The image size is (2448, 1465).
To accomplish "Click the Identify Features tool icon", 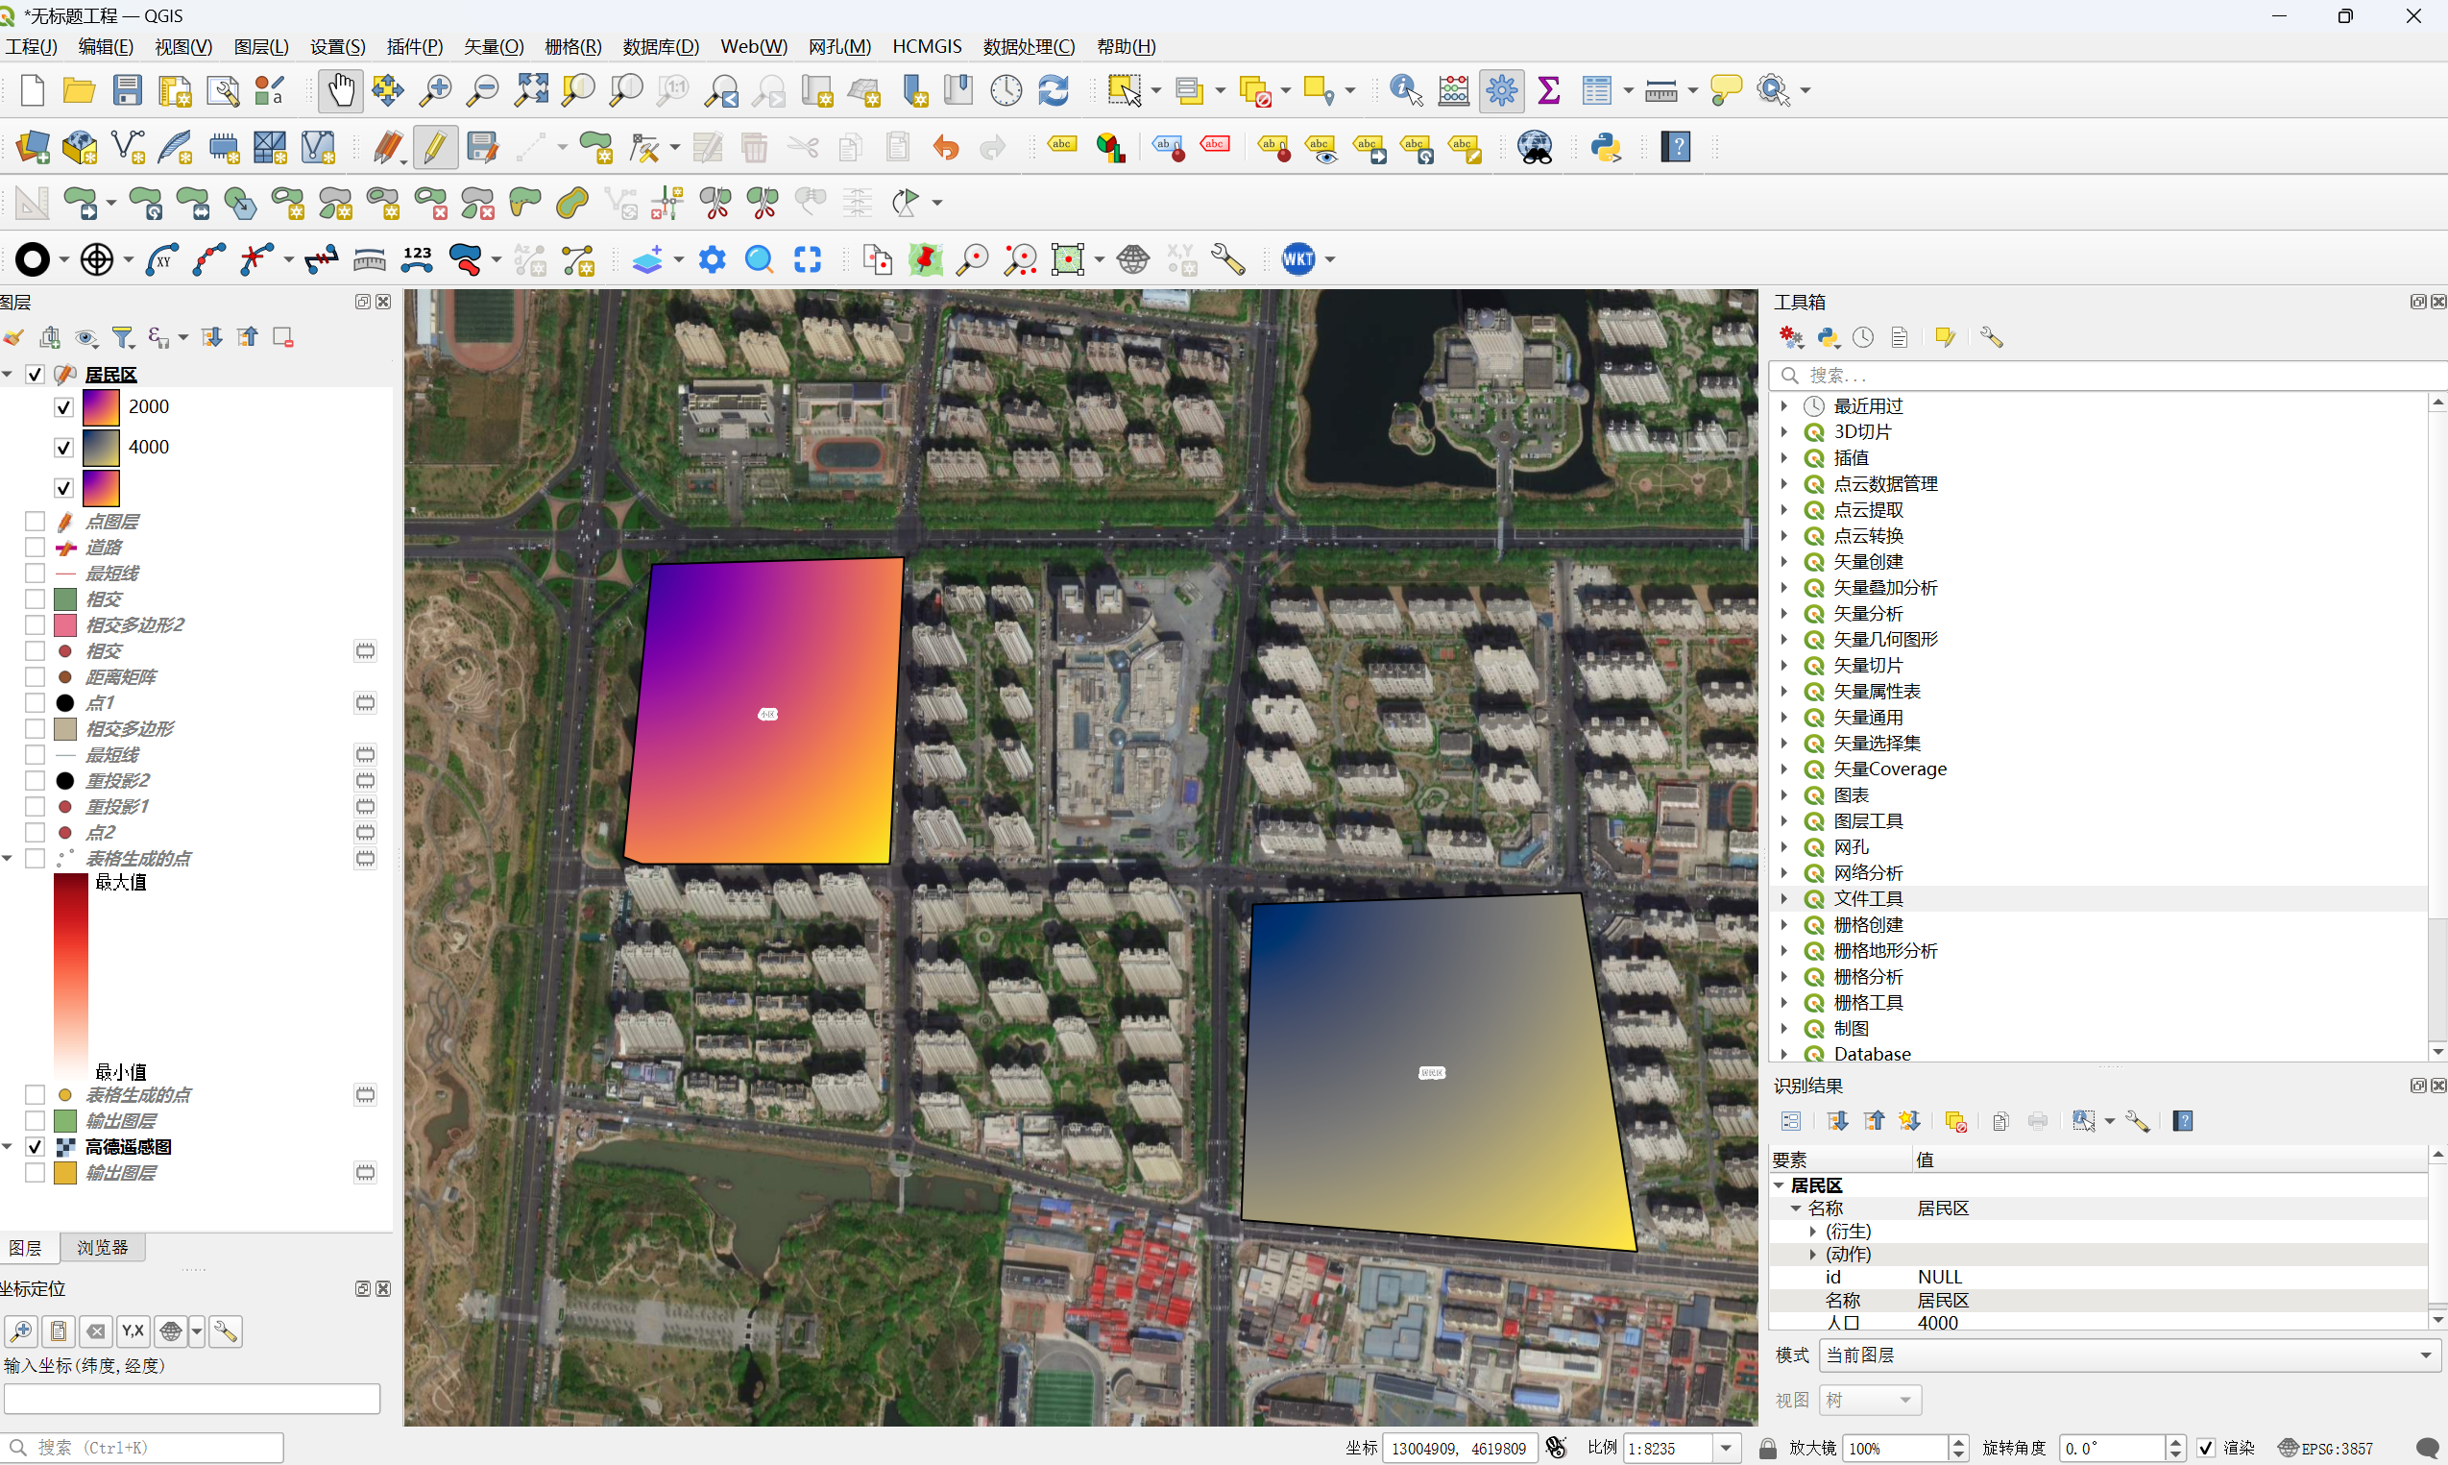I will pyautogui.click(x=1405, y=91).
